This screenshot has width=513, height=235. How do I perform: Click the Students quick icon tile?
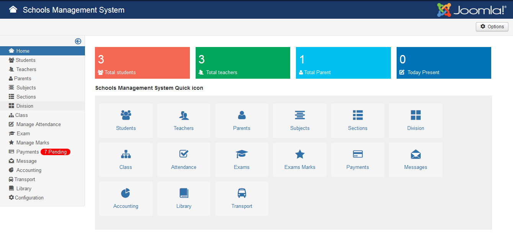[x=126, y=121]
